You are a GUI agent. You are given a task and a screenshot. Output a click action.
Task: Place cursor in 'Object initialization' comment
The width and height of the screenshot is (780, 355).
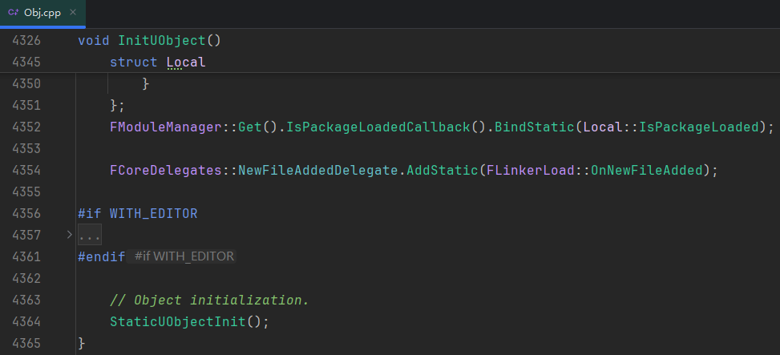209,300
